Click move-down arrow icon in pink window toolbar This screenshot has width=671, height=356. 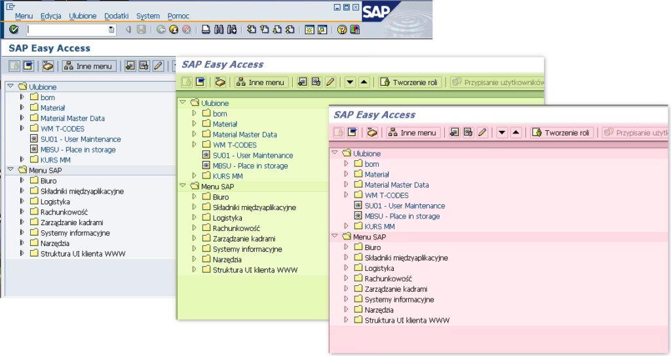502,133
